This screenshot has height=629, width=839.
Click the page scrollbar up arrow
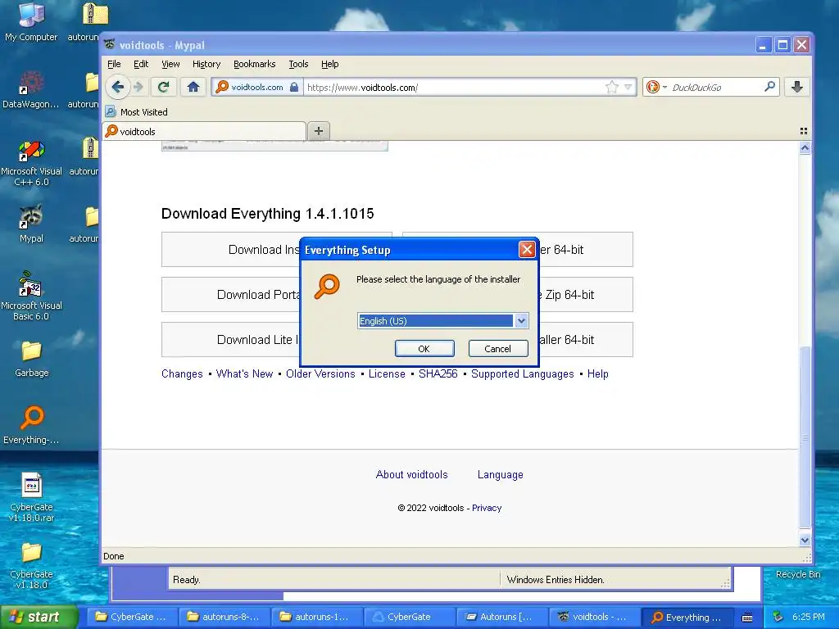click(805, 148)
